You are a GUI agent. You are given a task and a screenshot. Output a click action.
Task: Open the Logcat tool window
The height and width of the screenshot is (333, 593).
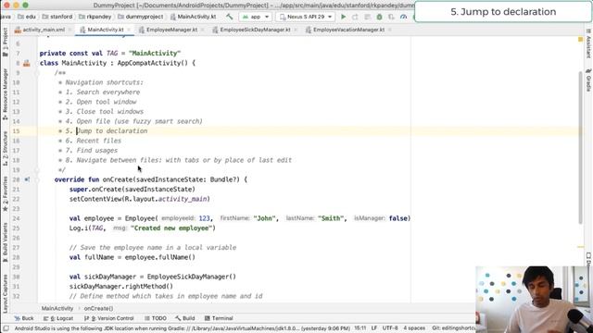[58, 318]
